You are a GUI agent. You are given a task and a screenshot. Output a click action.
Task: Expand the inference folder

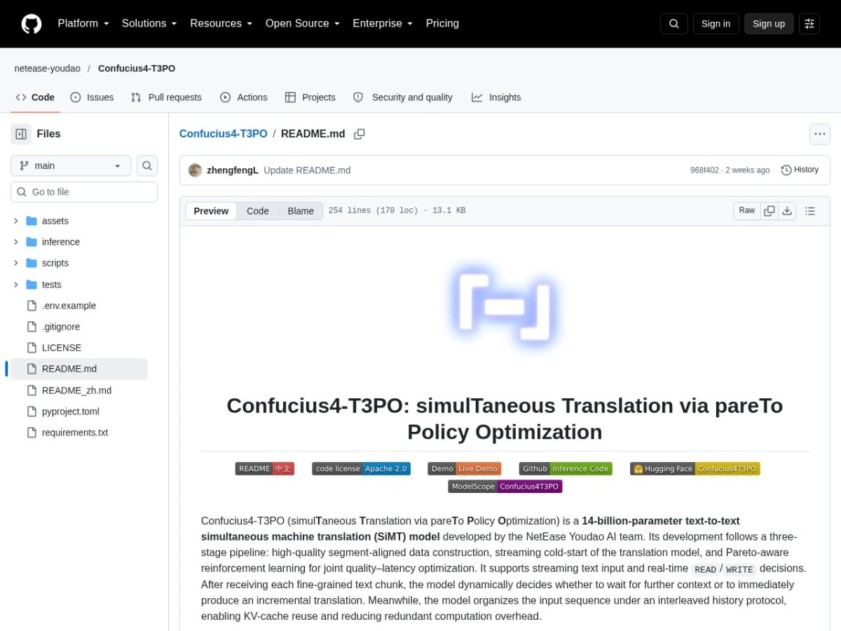pos(15,242)
